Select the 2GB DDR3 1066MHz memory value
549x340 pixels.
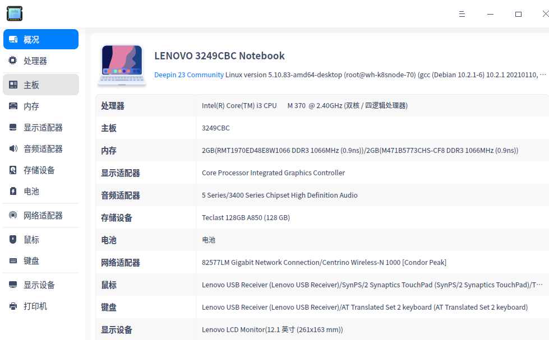(360, 151)
